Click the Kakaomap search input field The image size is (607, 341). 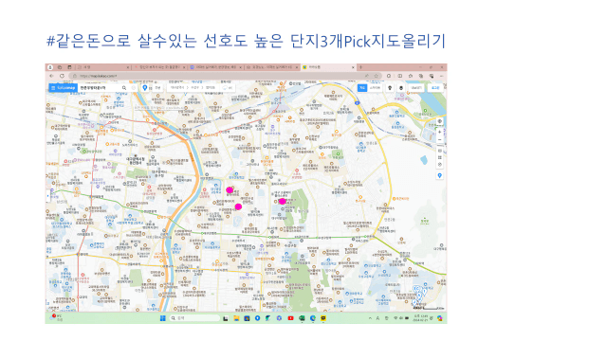pos(100,88)
